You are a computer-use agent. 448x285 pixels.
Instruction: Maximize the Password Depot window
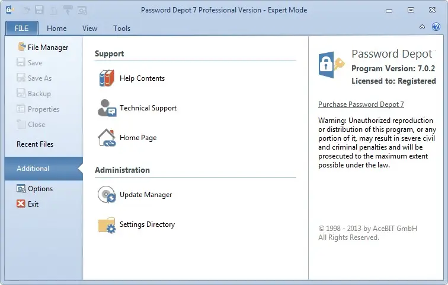coord(411,10)
